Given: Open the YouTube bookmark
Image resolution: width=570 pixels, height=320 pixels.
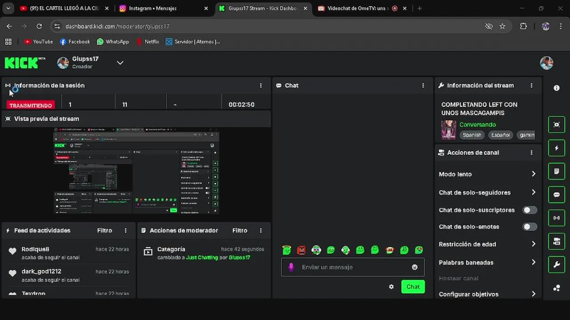Looking at the screenshot, I should (x=38, y=41).
